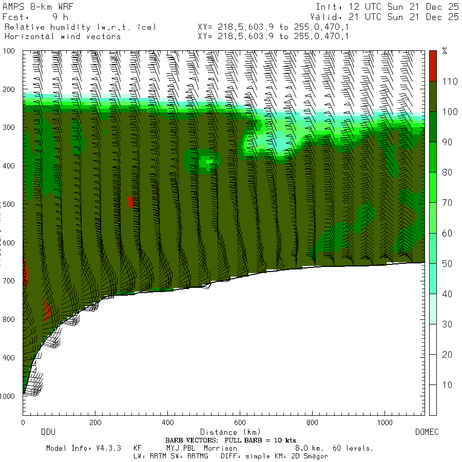Click the 'MYJ PBL' scheme text
The image size is (462, 462).
pyautogui.click(x=181, y=448)
